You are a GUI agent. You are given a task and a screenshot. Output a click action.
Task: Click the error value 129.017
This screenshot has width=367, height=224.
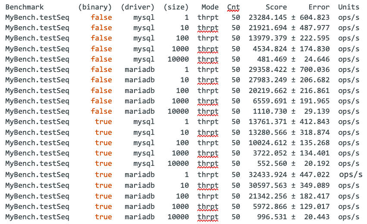point(314,207)
